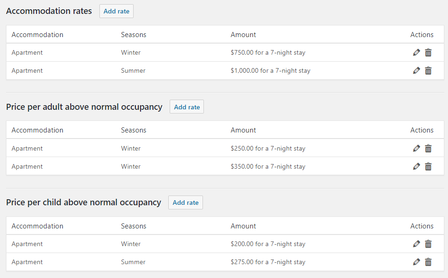Edit the $250.00 adult above occupancy rate
This screenshot has height=278, width=448.
pos(416,148)
